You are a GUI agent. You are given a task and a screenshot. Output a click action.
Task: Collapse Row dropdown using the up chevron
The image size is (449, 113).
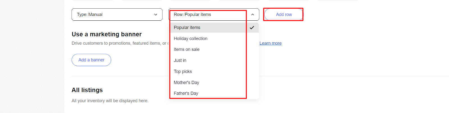253,15
